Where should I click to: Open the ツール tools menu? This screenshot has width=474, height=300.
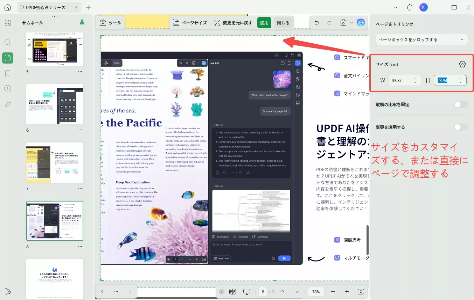111,23
